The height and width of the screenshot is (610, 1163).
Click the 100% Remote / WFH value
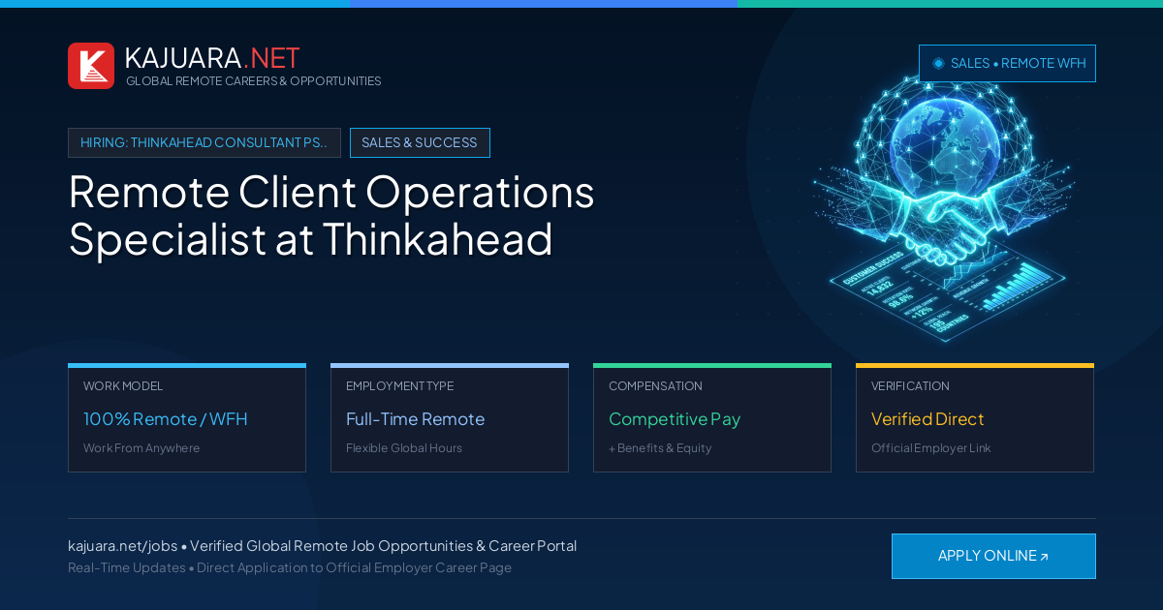click(166, 419)
